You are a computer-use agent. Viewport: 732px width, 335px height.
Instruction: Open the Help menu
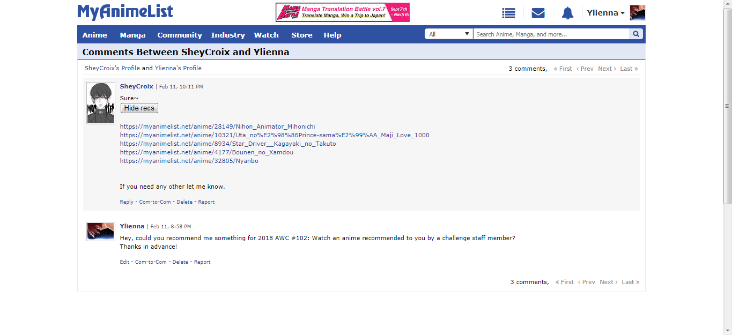[x=332, y=35]
